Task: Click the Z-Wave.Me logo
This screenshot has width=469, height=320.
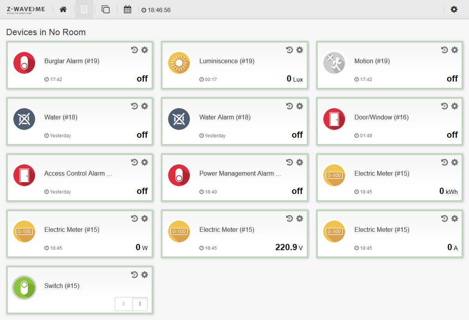Action: (25, 10)
